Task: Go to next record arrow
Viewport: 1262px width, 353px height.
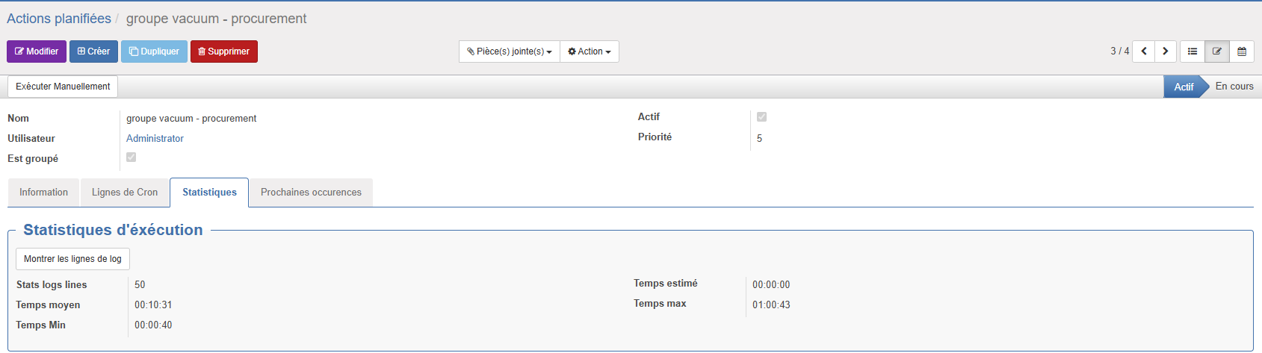Action: click(x=1165, y=51)
